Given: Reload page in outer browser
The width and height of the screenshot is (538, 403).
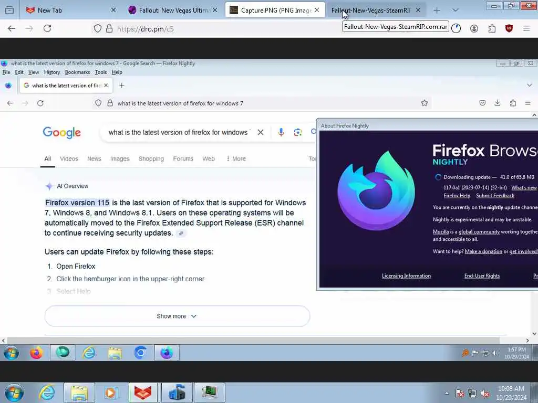Looking at the screenshot, I should [47, 28].
